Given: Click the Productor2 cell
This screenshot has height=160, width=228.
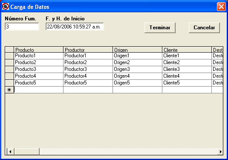Looking at the screenshot, I should tap(88, 62).
